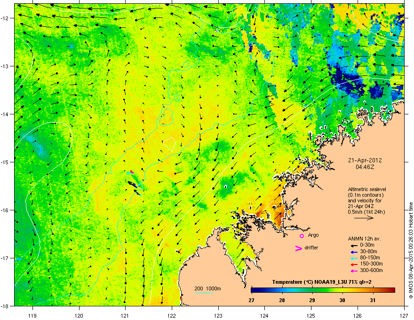Click the temperature color bar at 30 degrees
The height and width of the screenshot is (320, 414).
coord(342,290)
